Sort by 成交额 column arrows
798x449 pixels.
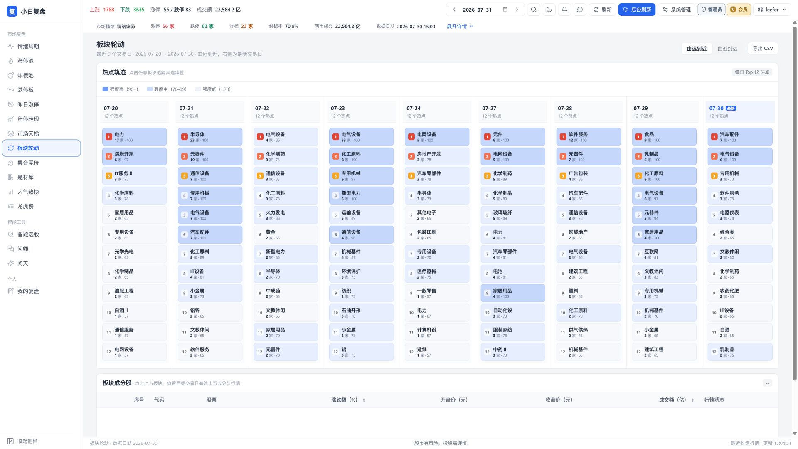[692, 400]
